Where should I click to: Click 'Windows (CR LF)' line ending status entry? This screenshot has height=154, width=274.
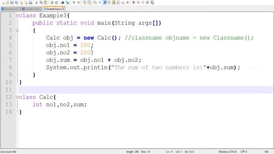227,152
